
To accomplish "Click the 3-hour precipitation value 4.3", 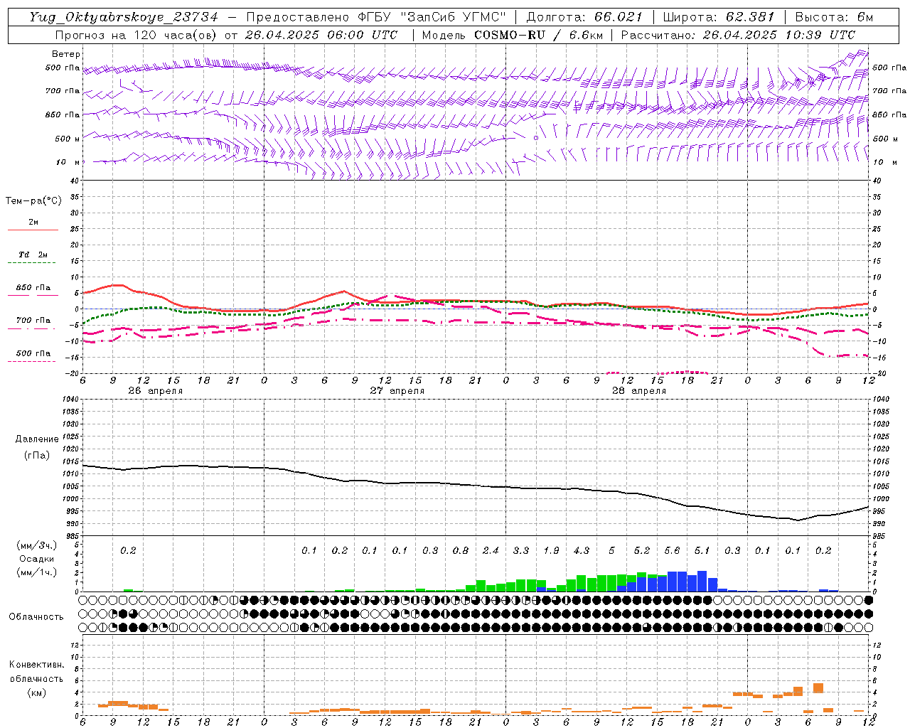I will coord(582,551).
